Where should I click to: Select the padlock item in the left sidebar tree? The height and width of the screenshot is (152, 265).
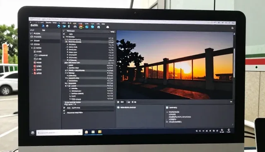pyautogui.click(x=38, y=48)
